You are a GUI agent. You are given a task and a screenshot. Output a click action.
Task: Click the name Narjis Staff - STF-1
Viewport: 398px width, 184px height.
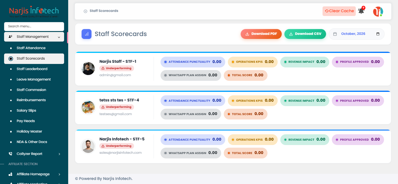click(118, 62)
